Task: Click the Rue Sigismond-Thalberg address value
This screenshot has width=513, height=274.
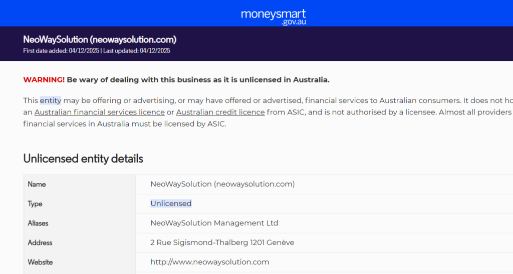Action: click(x=222, y=242)
